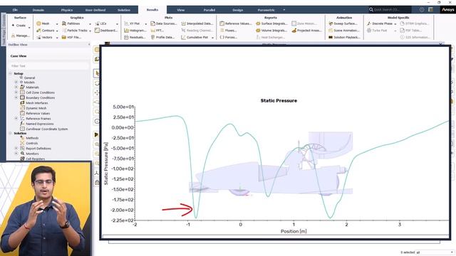456x256 pixels.
Task: Expand Materials node in tree
Action: coord(16,87)
